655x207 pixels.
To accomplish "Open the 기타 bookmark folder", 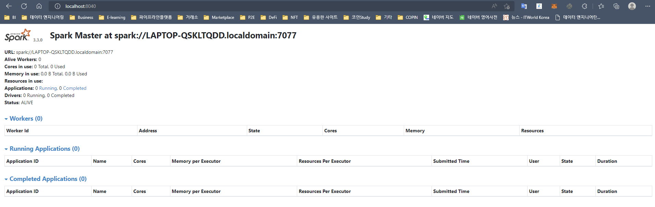I will point(384,17).
